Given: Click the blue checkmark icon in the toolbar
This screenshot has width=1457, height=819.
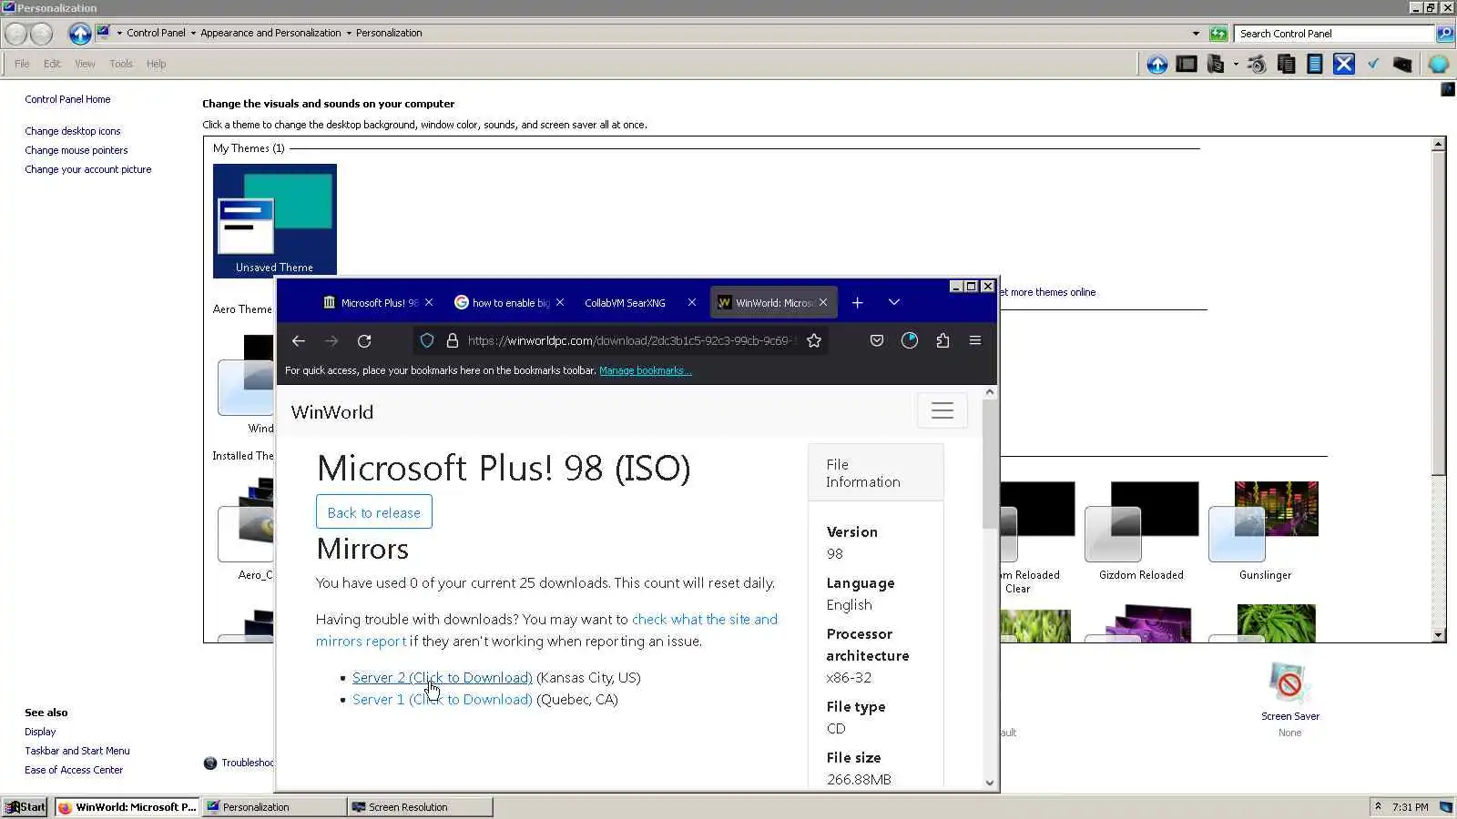Looking at the screenshot, I should point(1373,64).
